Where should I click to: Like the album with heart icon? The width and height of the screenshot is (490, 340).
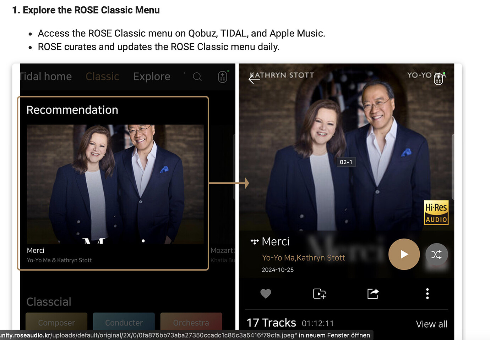[x=266, y=294]
